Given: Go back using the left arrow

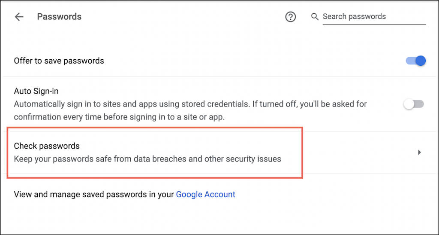Looking at the screenshot, I should (x=19, y=17).
